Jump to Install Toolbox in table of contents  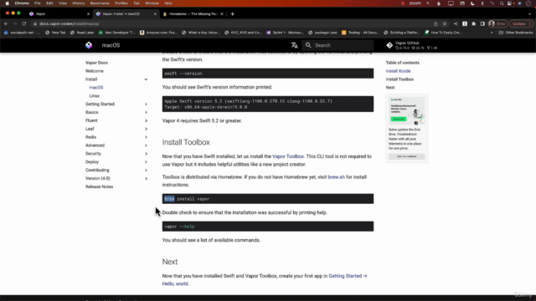point(399,79)
